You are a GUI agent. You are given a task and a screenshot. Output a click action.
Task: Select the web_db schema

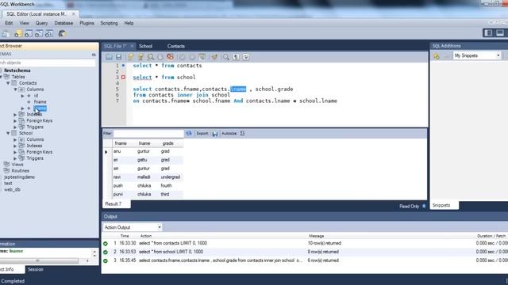point(12,190)
